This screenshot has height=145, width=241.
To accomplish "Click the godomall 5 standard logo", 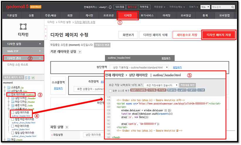I will (x=24, y=7).
